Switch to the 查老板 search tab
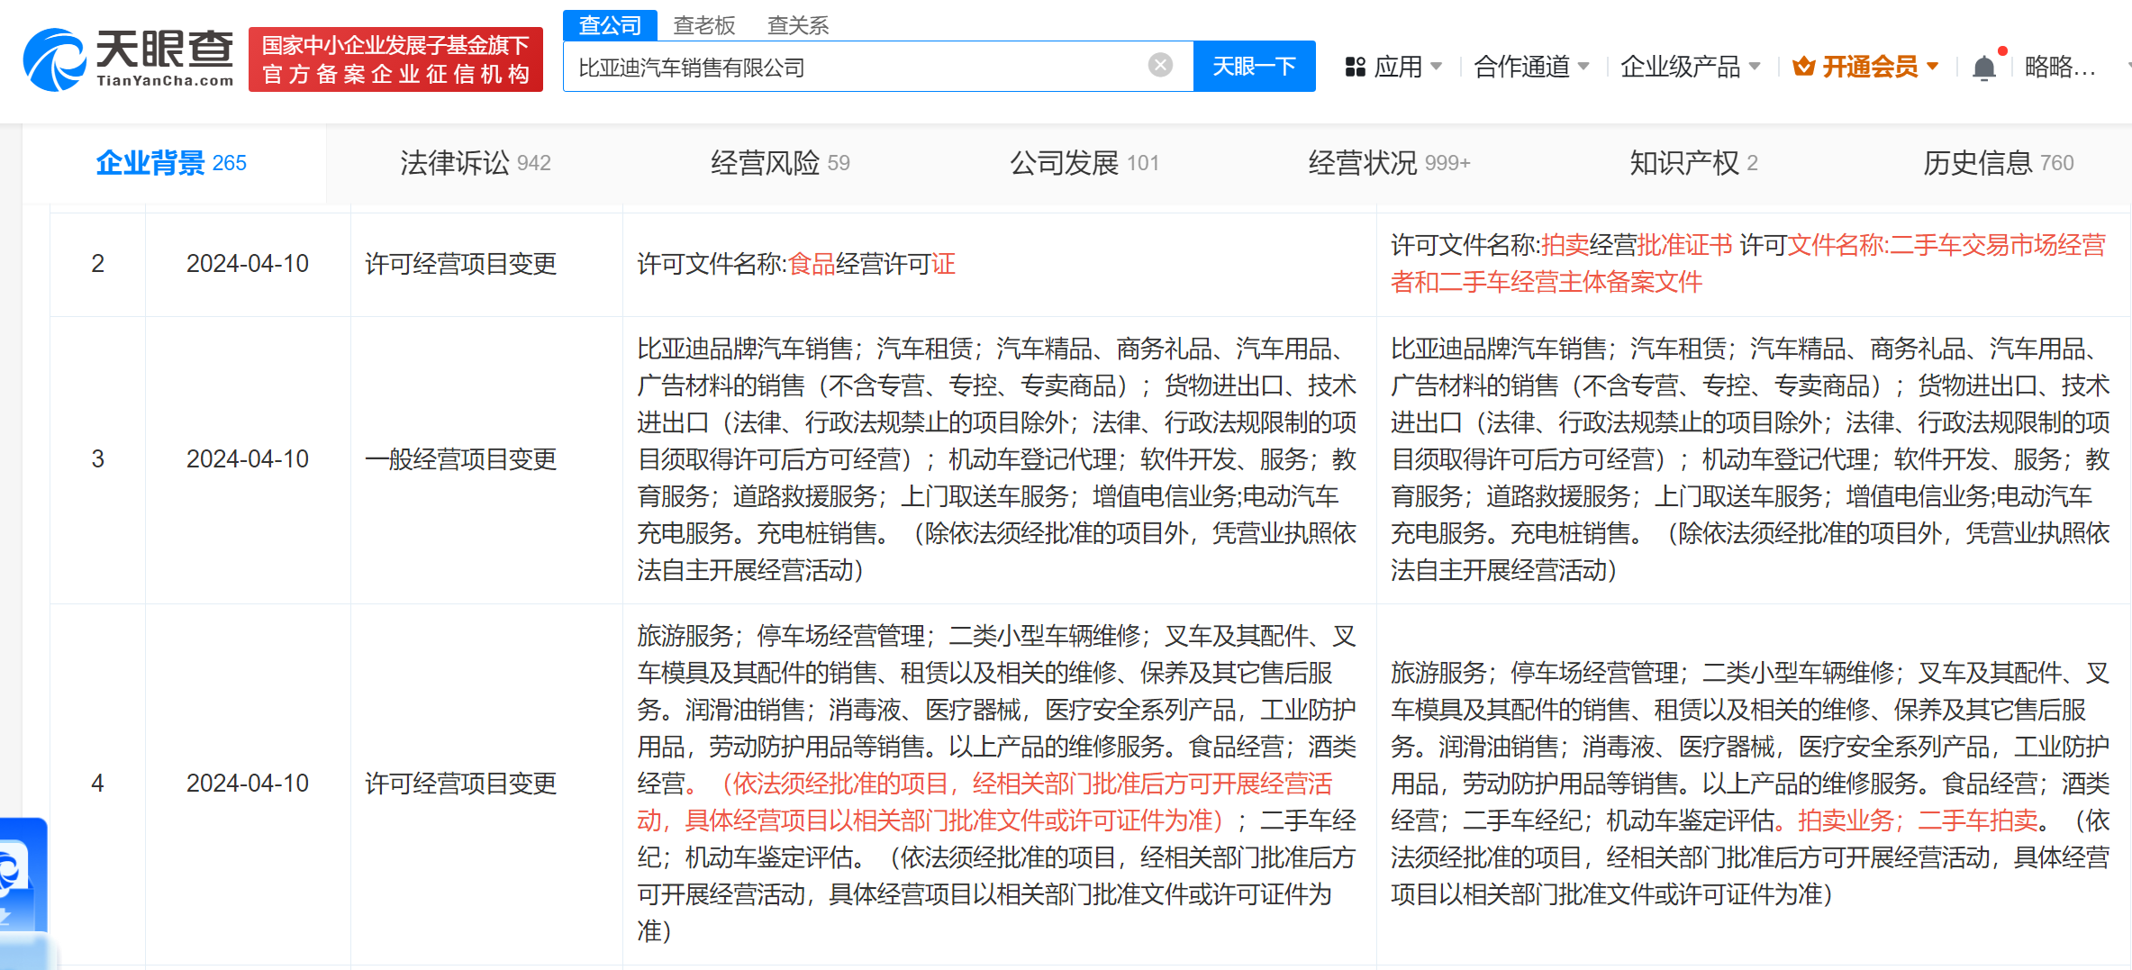2132x970 pixels. tap(704, 25)
